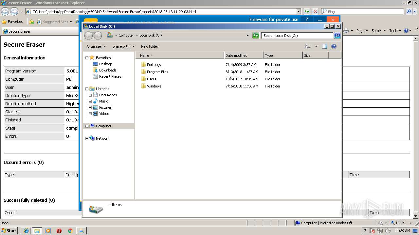This screenshot has width=419, height=235.
Task: Open the IE Safety menu
Action: (378, 31)
